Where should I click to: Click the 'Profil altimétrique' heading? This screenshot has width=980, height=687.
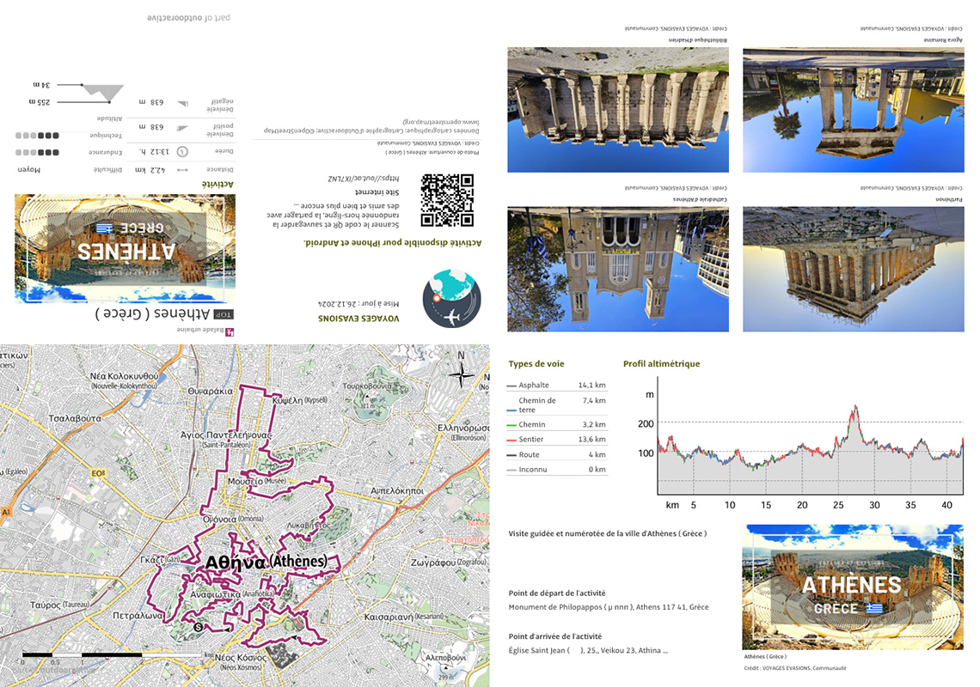(x=661, y=364)
